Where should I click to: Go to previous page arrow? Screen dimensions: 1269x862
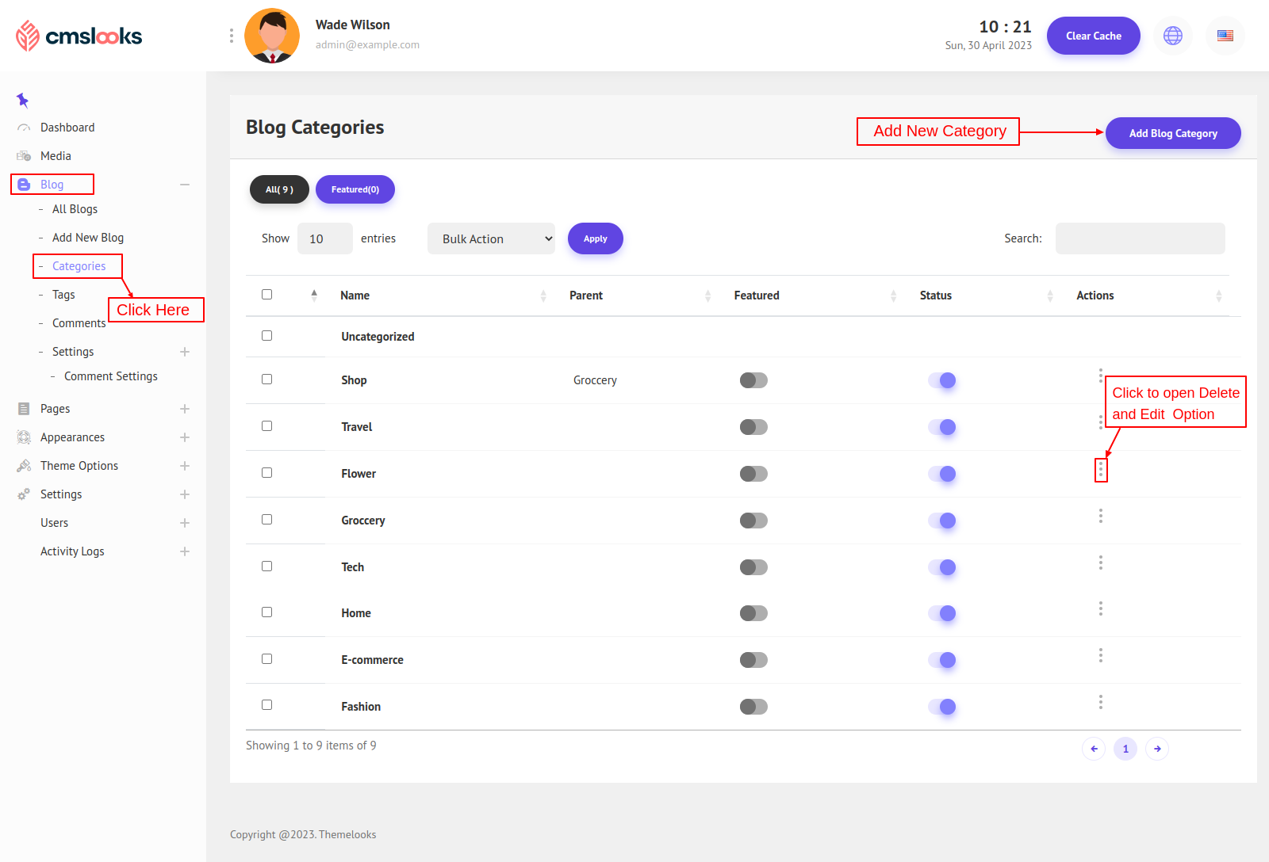[1094, 749]
